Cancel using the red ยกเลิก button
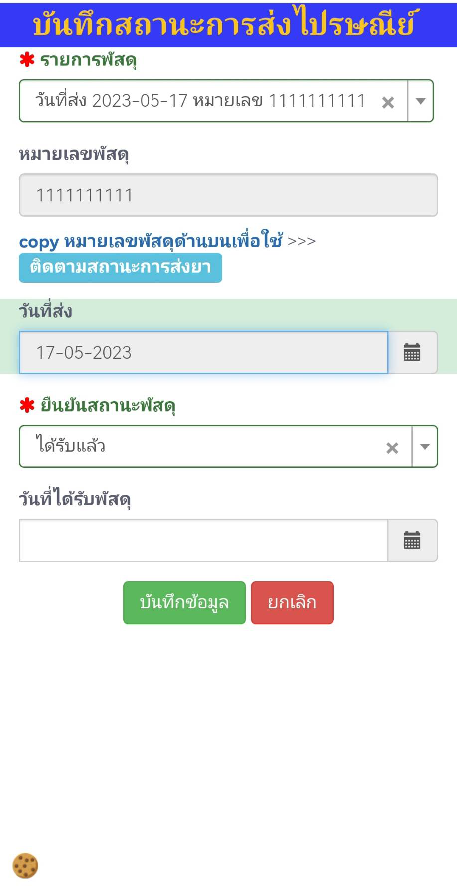Viewport: 457px width, 891px height. (x=292, y=603)
